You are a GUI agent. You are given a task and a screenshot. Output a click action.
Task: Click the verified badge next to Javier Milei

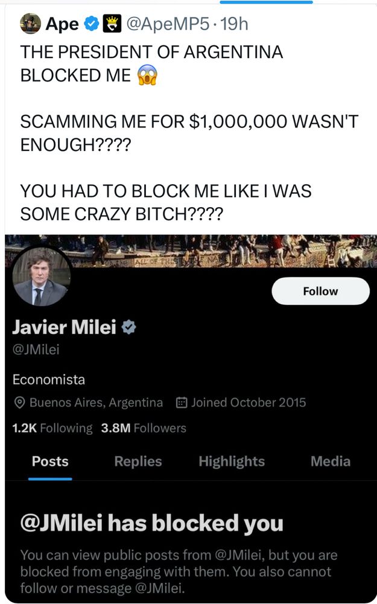click(129, 328)
